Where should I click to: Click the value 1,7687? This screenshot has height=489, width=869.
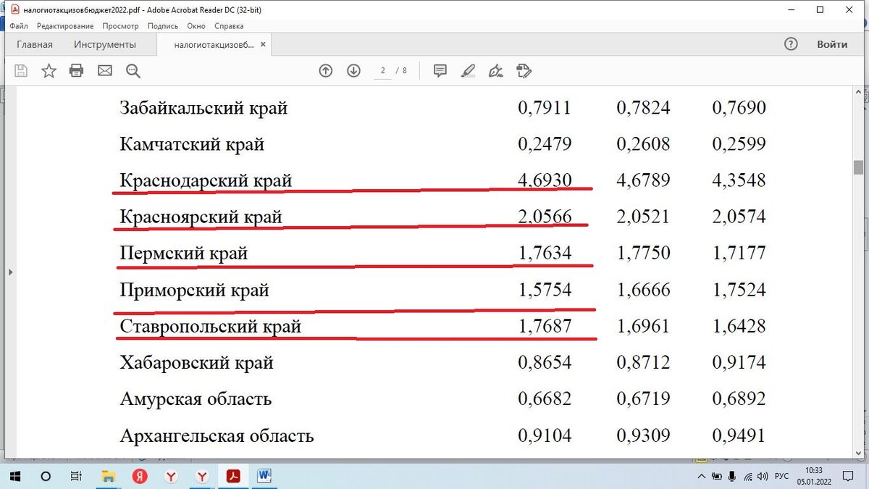click(x=545, y=327)
